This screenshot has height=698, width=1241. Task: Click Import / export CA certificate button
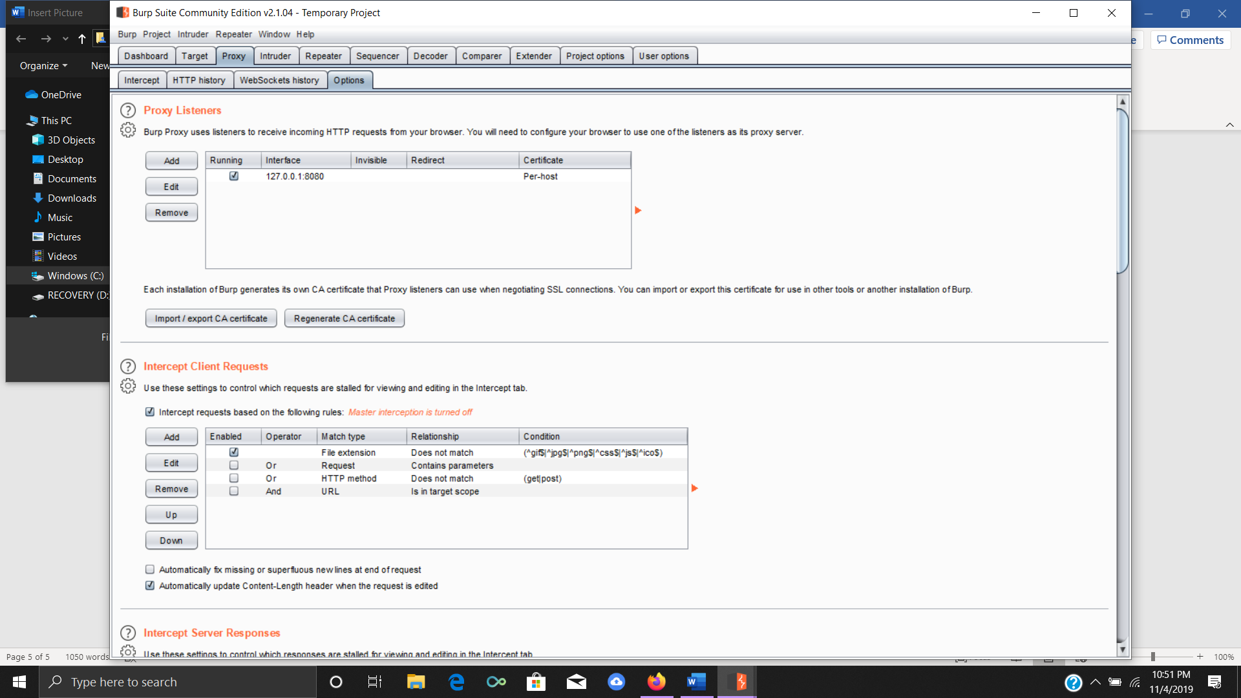211,319
